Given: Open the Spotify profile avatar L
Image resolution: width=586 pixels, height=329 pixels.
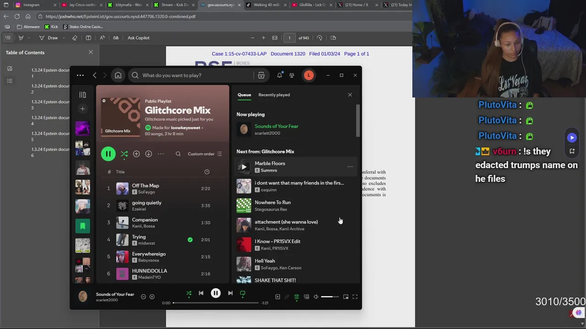Looking at the screenshot, I should click(309, 75).
